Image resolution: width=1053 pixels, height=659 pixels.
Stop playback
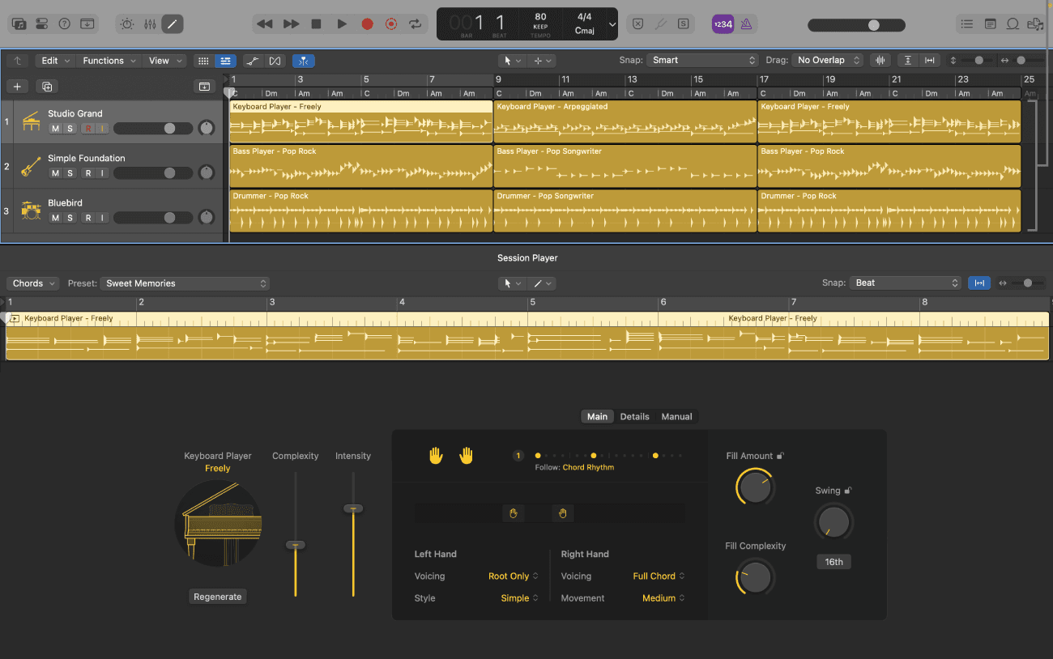pyautogui.click(x=317, y=24)
